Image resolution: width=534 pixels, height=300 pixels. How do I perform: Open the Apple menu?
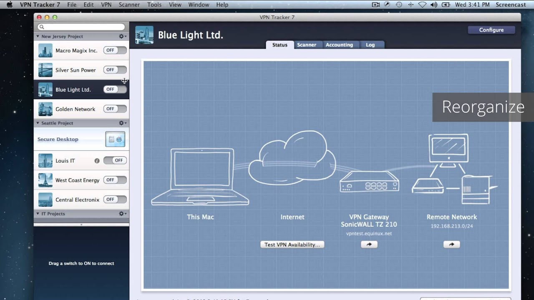tap(10, 5)
